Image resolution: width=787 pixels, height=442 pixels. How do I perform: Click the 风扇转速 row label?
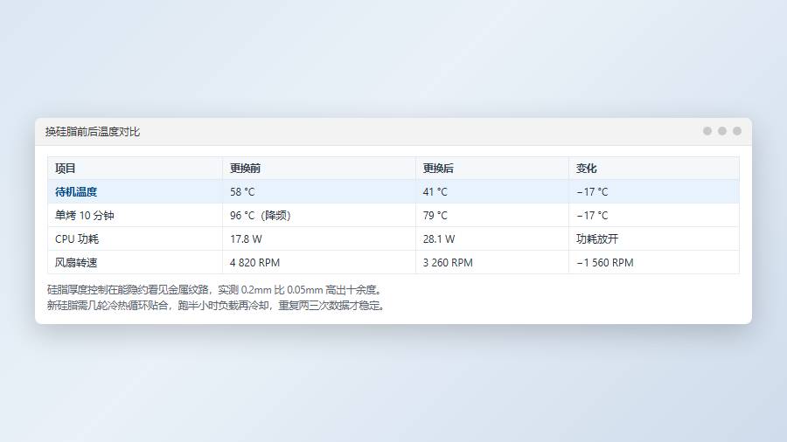point(76,263)
